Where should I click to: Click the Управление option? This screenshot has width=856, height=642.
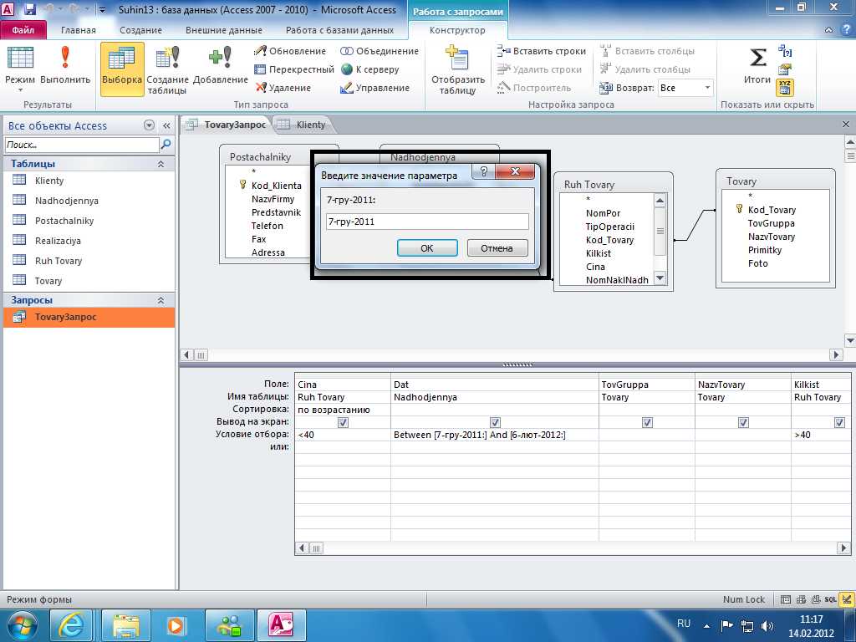[x=374, y=87]
